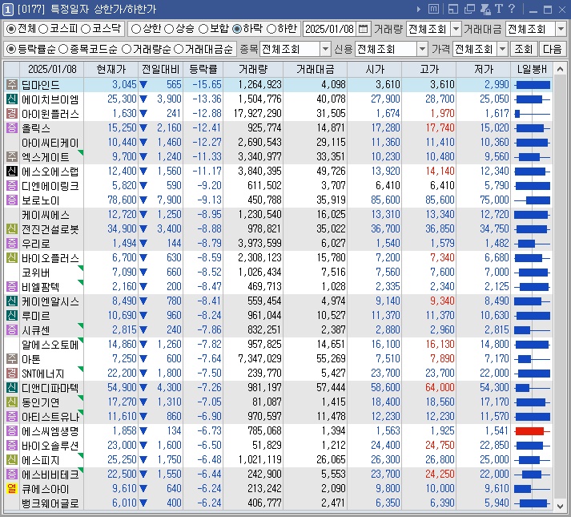
Task: Select the 하한 radio button
Action: 271,29
